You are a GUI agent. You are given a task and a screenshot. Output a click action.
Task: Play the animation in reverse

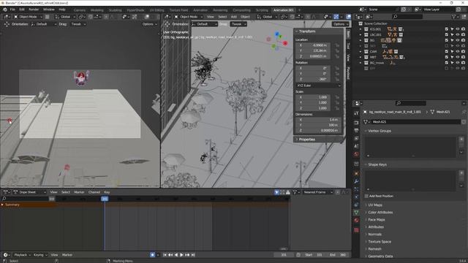(176, 255)
